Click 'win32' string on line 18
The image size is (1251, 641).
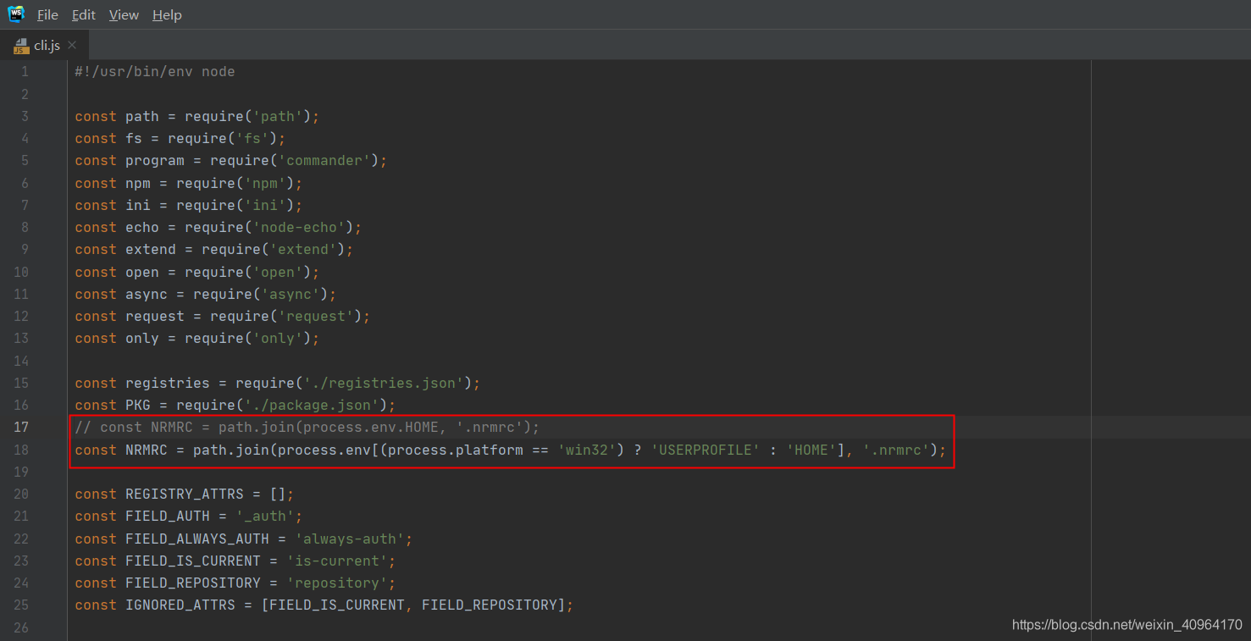[587, 450]
